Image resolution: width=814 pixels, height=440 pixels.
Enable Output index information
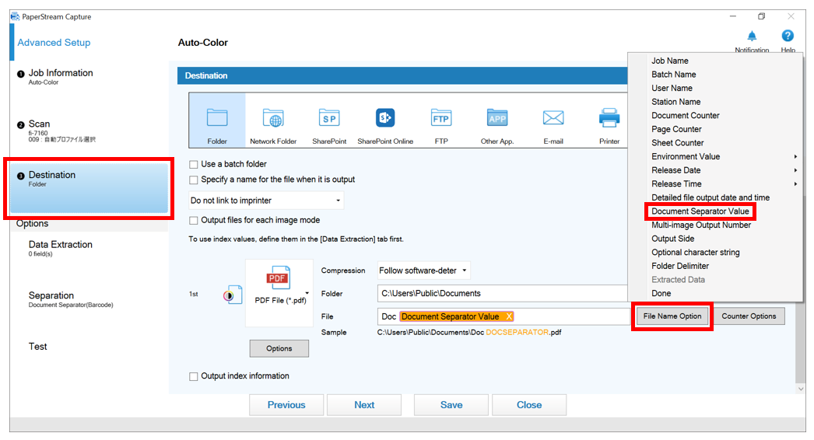194,376
